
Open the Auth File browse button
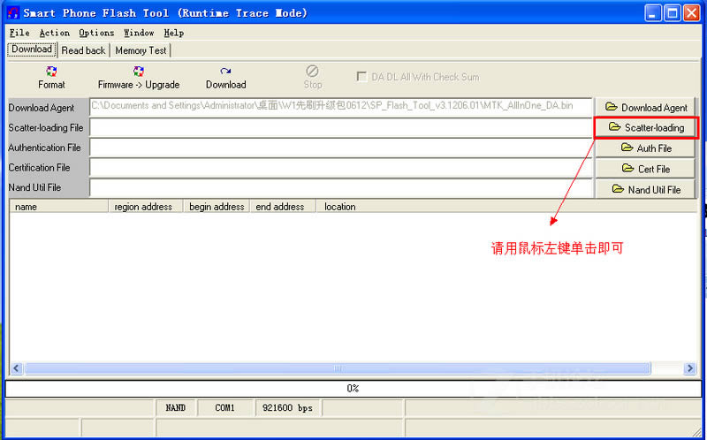pyautogui.click(x=645, y=148)
